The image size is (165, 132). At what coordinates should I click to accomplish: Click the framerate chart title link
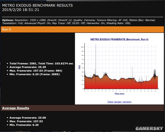pyautogui.click(x=119, y=40)
